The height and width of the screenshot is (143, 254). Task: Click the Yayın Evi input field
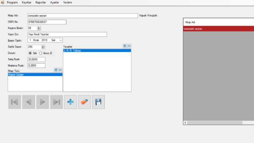[67, 34]
